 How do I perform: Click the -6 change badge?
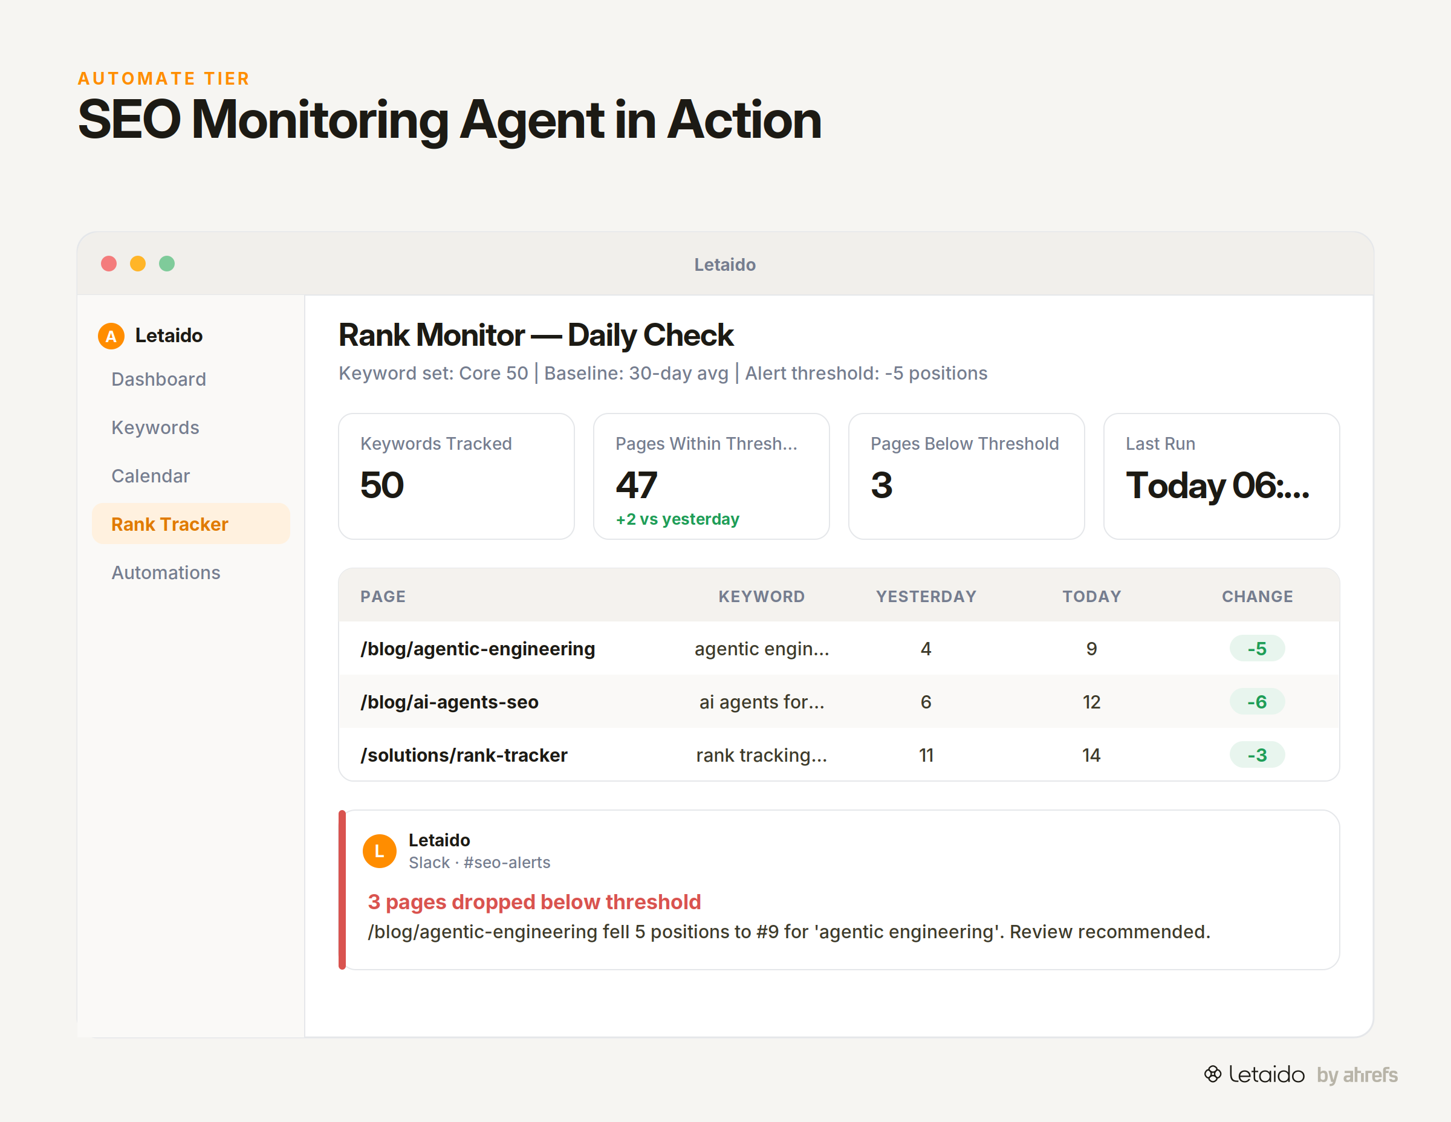[x=1257, y=701]
